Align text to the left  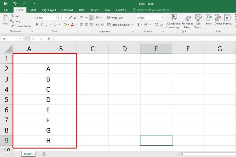pyautogui.click(x=81, y=24)
